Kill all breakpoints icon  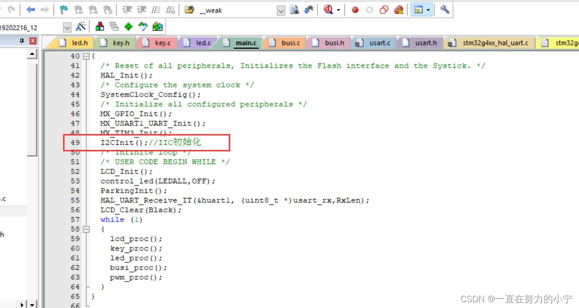(x=398, y=10)
